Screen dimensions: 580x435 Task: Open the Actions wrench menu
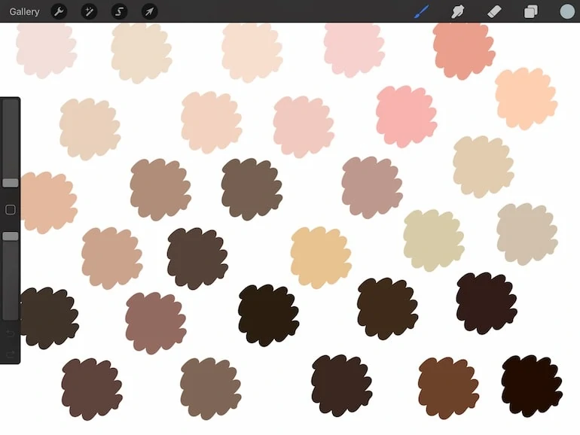[59, 12]
